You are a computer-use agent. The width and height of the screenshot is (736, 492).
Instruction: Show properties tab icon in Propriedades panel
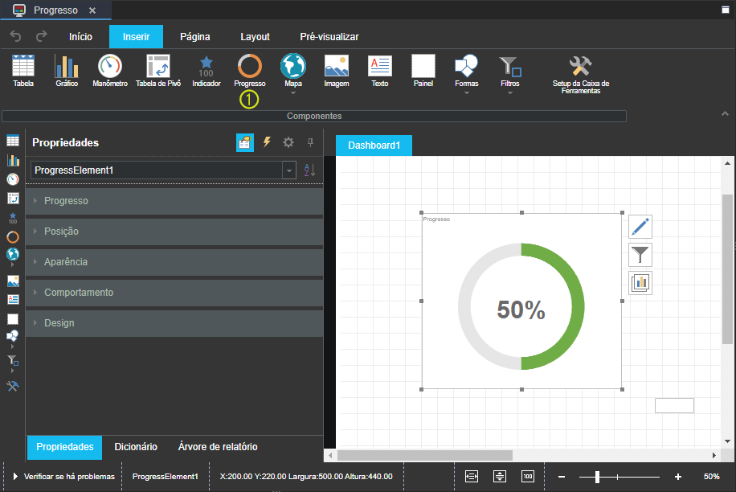(244, 142)
